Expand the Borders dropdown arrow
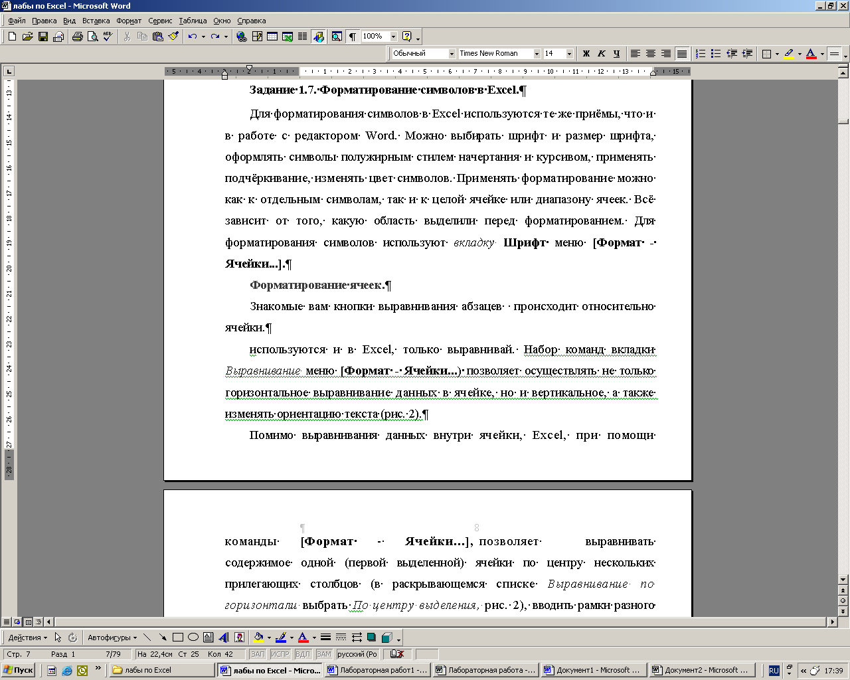850x680 pixels. pos(777,54)
